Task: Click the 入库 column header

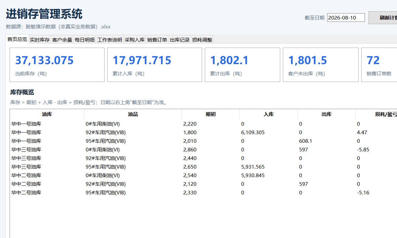Action: (269, 114)
